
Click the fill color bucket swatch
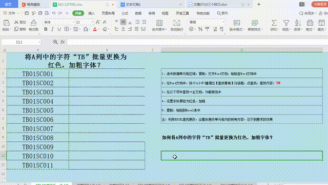tap(86, 29)
